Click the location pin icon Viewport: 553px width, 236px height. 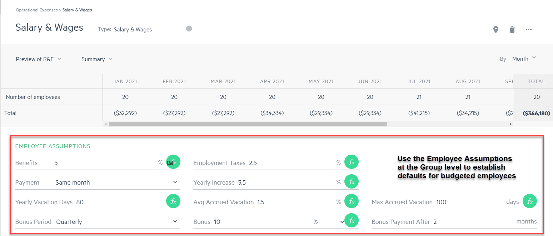[495, 30]
